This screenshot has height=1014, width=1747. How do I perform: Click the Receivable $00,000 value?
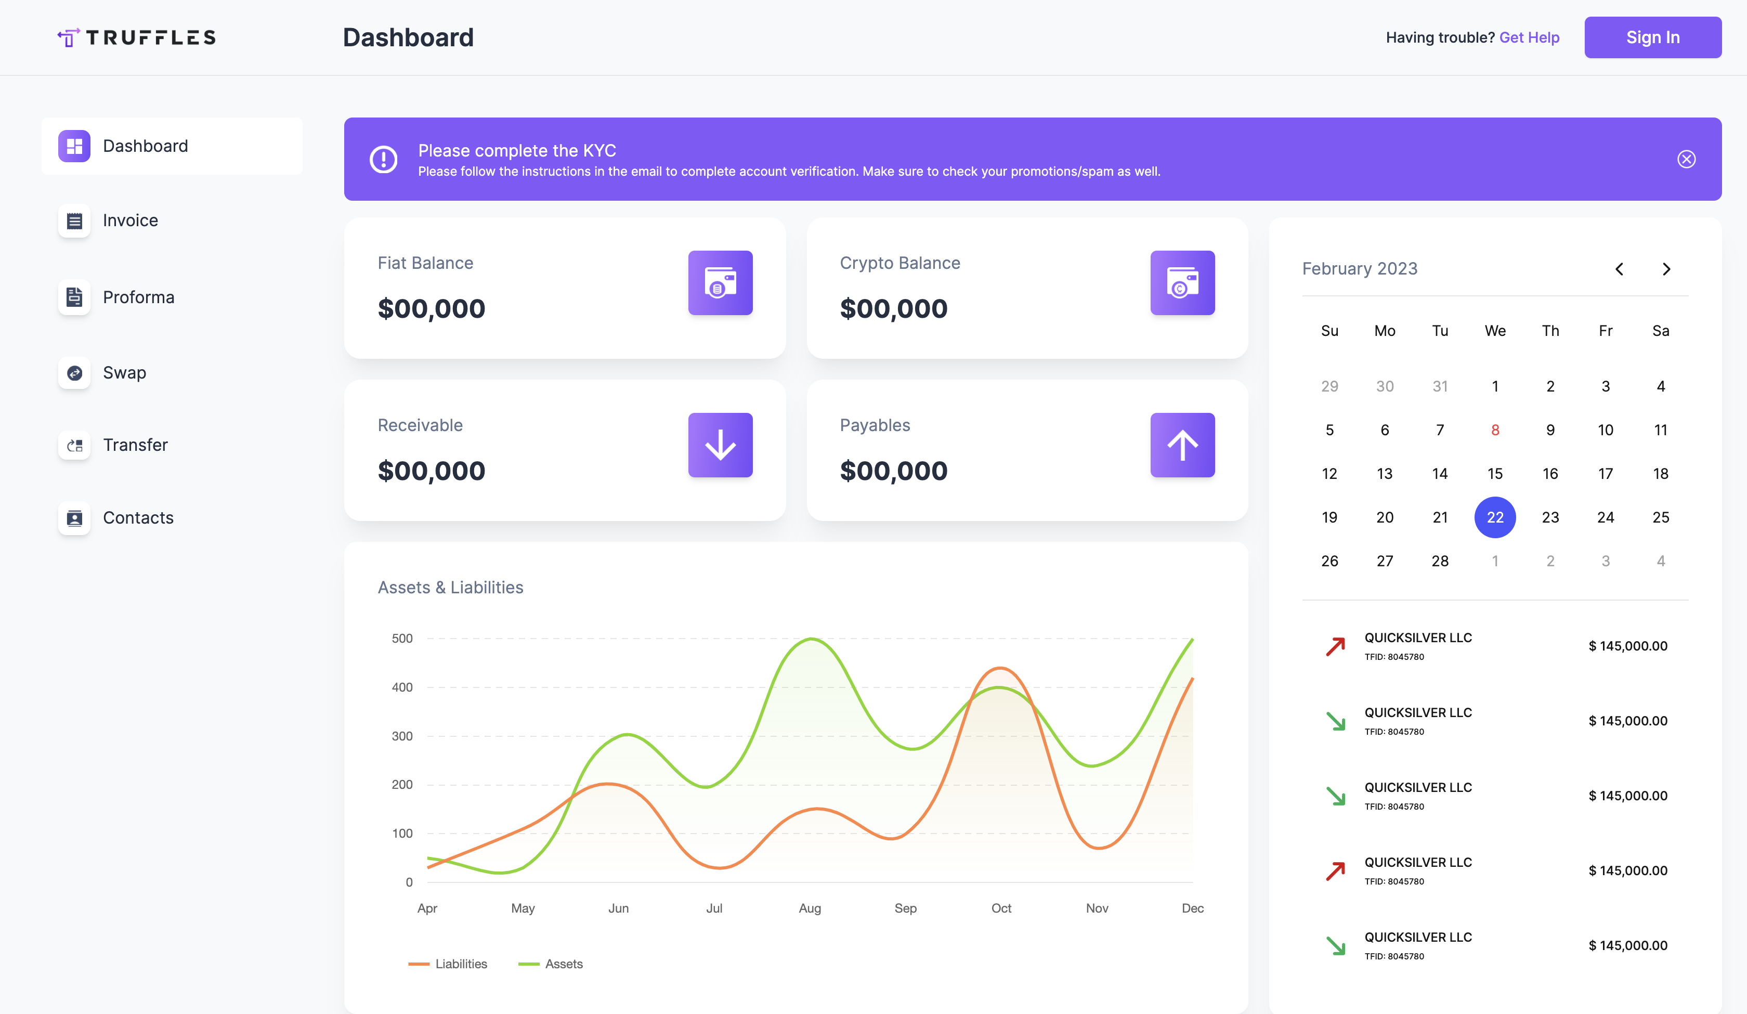[x=431, y=471]
